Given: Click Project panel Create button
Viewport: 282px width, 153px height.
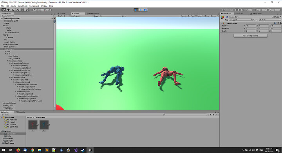Looking at the screenshot, I should pos(4,115).
